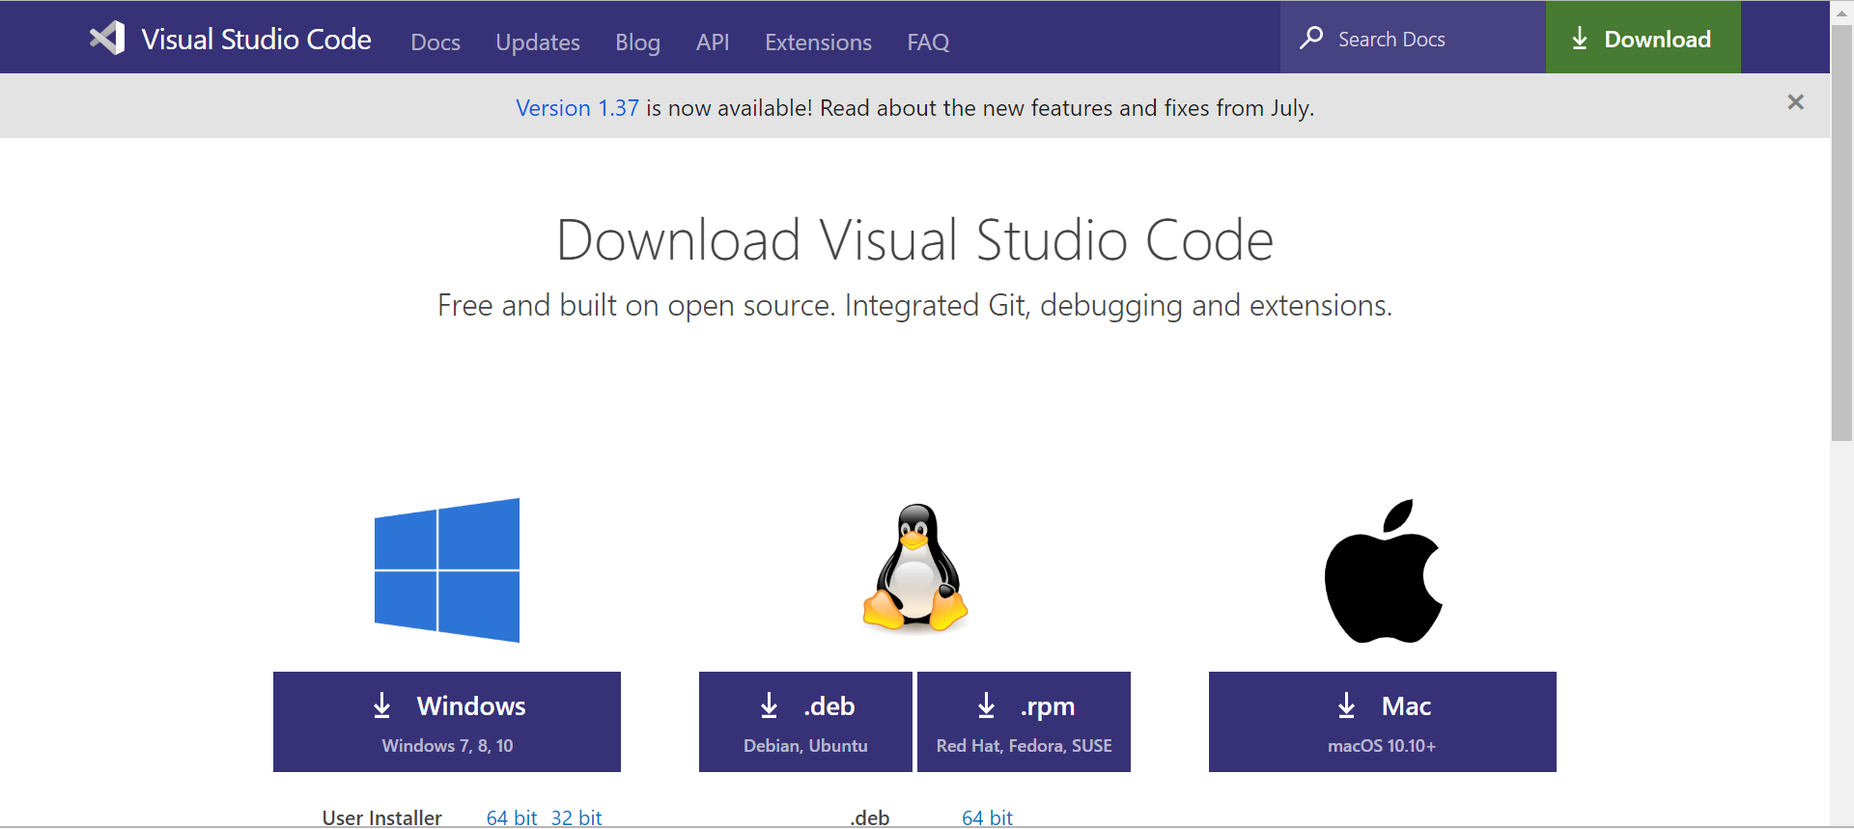This screenshot has height=829, width=1854.
Task: Download the Mac macOS 10.10+ build
Action: pyautogui.click(x=1383, y=722)
